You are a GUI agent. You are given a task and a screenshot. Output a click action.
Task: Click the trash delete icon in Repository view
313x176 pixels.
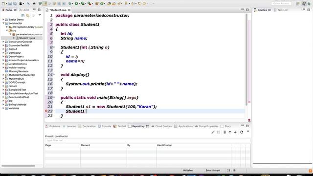click(224, 132)
